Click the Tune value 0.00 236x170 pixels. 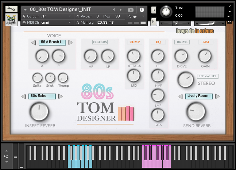179,15
